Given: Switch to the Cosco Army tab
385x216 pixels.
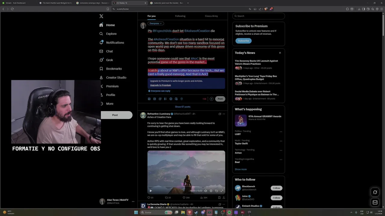Looking at the screenshot, I should [x=211, y=16].
